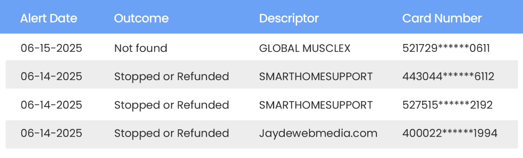Image resolution: width=523 pixels, height=158 pixels.
Task: Click the Alert Date column header
Action: pos(49,18)
